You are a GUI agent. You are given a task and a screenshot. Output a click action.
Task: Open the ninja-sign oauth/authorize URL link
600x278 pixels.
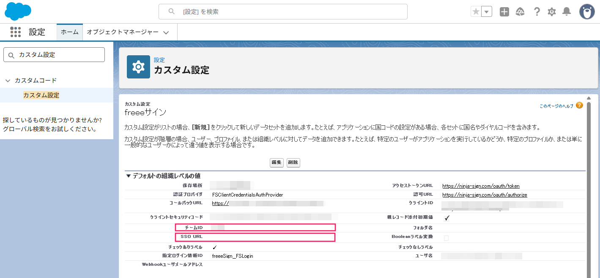coord(485,195)
